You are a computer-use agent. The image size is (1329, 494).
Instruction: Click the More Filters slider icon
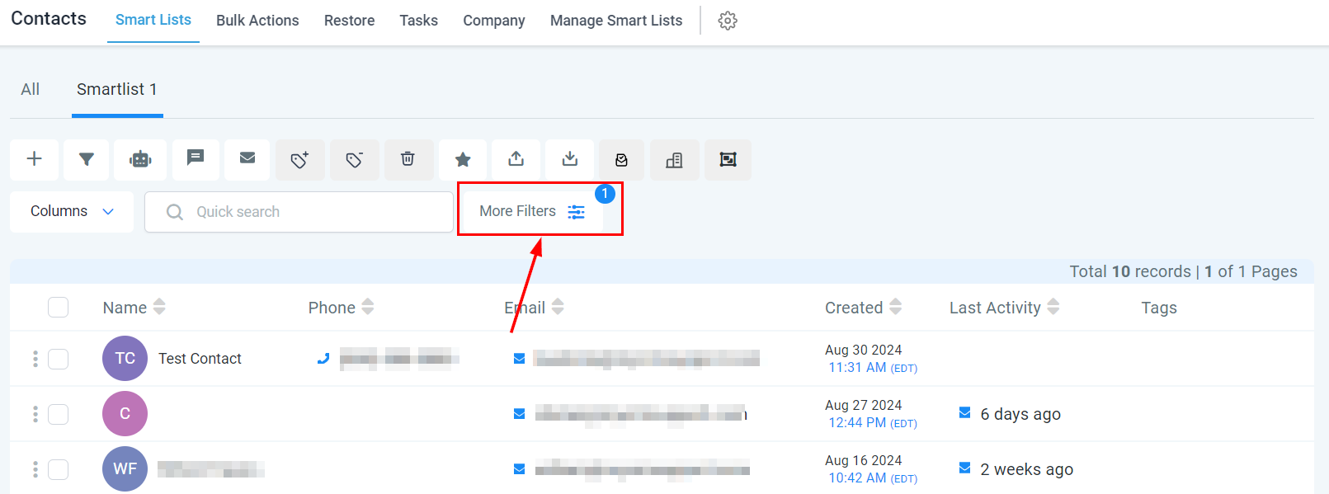(x=577, y=212)
